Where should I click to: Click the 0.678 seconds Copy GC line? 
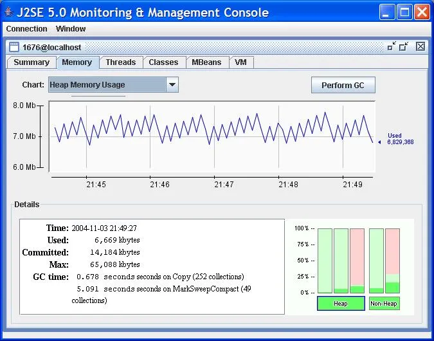pos(160,277)
